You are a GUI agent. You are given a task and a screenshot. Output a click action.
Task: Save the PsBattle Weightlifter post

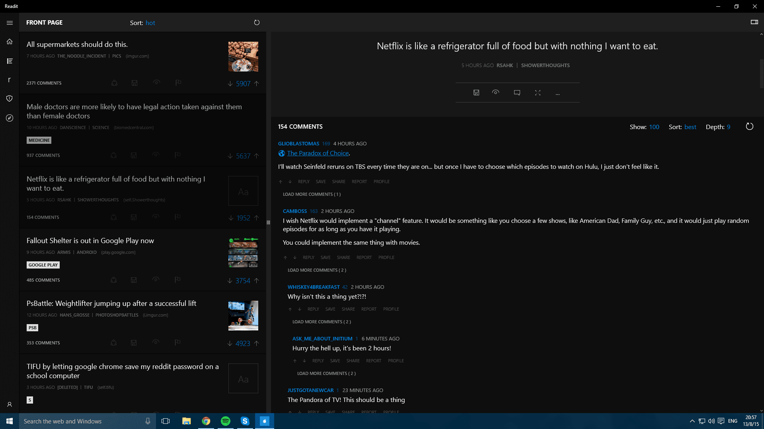134,343
